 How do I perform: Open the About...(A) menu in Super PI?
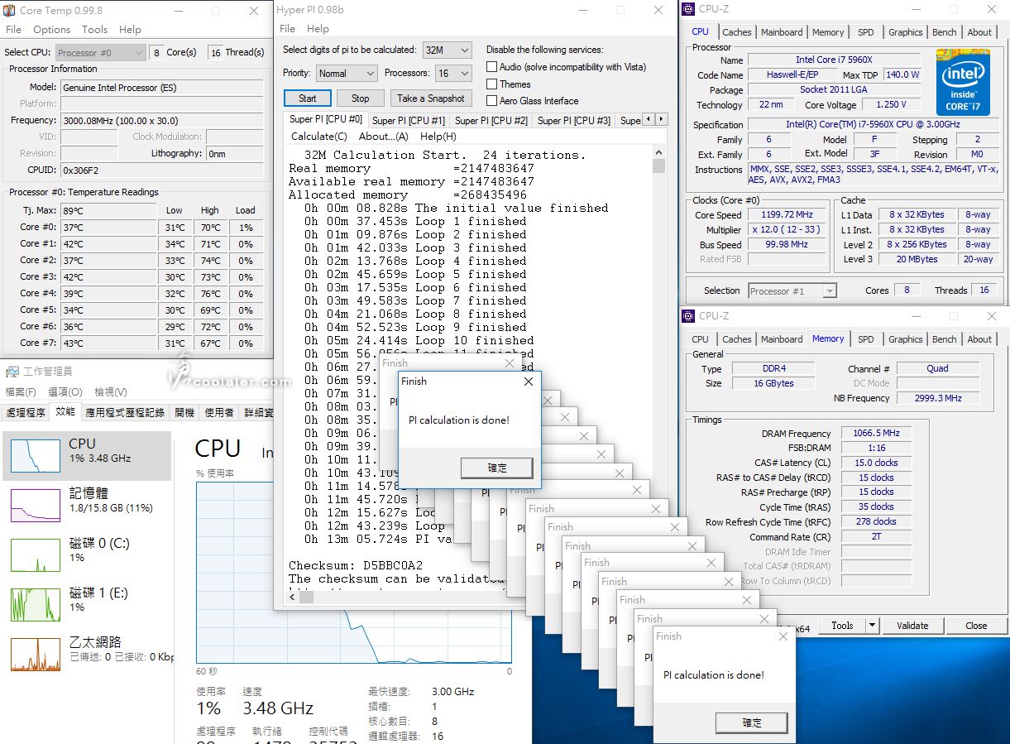384,137
